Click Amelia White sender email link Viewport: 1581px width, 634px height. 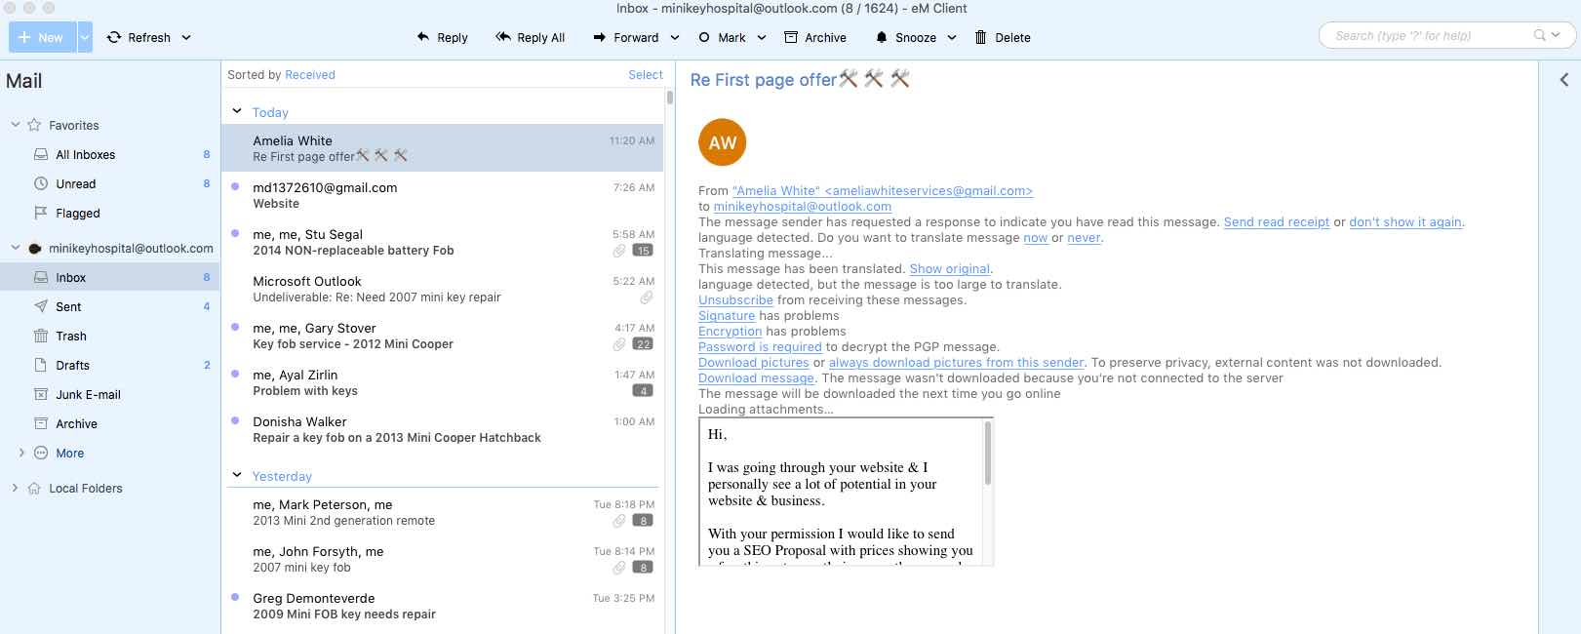[883, 191]
